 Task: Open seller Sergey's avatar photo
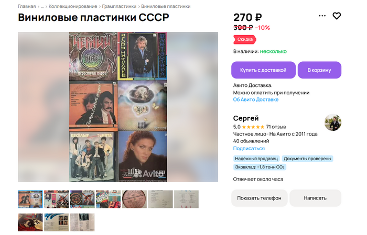tap(332, 122)
